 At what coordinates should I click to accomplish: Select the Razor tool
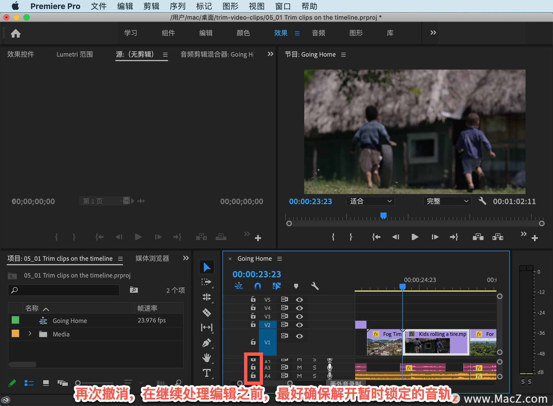pyautogui.click(x=207, y=312)
